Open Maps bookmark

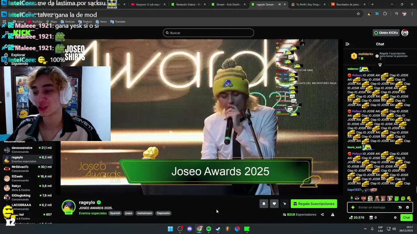tap(51, 22)
